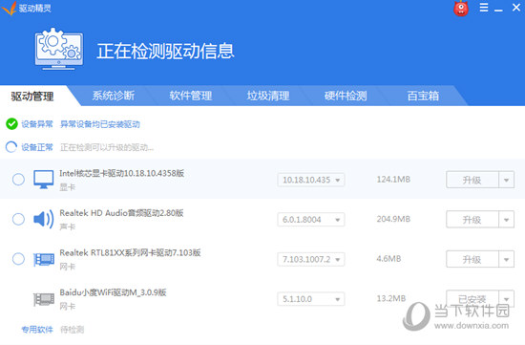Click the 204.9MB size value

393,219
